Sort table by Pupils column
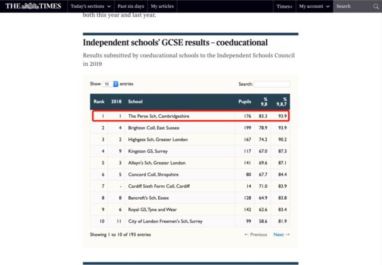The height and width of the screenshot is (265, 382). (245, 102)
